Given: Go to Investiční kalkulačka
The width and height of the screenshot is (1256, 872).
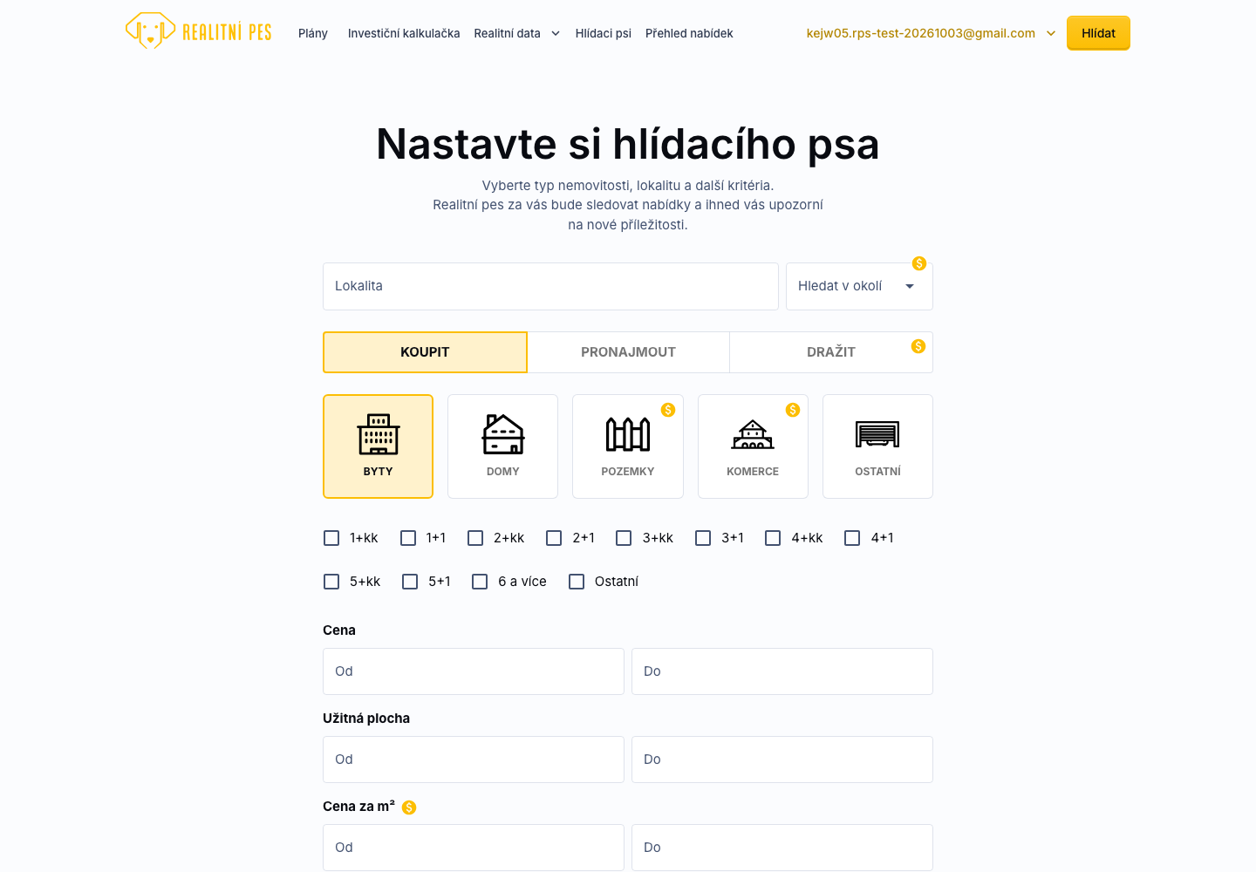Looking at the screenshot, I should (404, 33).
